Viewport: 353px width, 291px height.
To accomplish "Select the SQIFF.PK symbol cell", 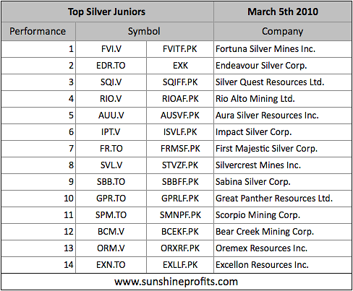I will tap(180, 82).
